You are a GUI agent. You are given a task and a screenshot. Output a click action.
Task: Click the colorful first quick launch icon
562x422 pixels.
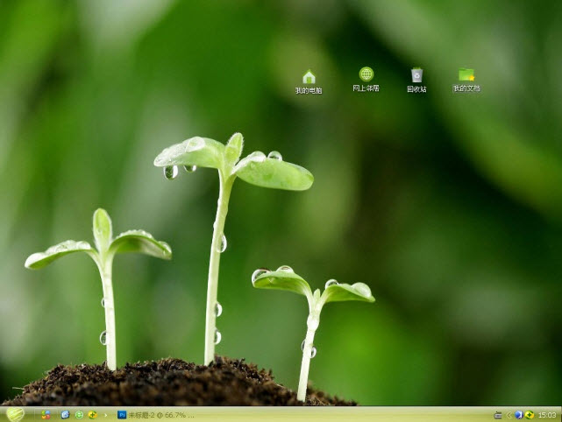click(46, 415)
